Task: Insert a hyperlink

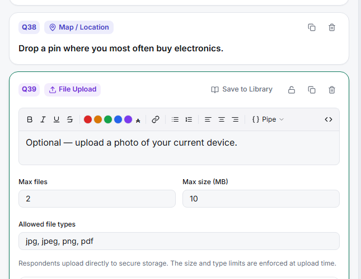Action: [x=156, y=119]
